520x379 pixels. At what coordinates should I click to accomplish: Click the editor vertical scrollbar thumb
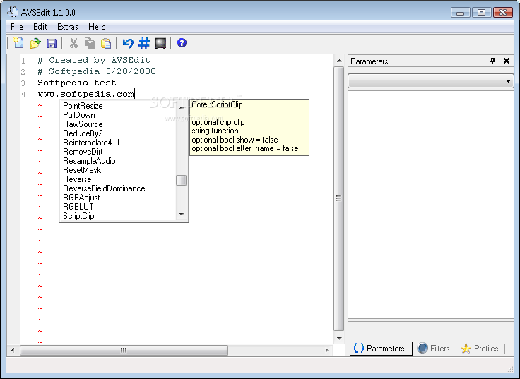(338, 198)
